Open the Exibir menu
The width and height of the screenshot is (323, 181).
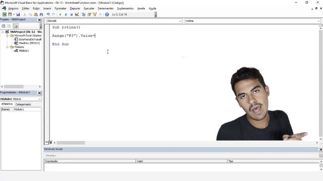[x=36, y=9]
